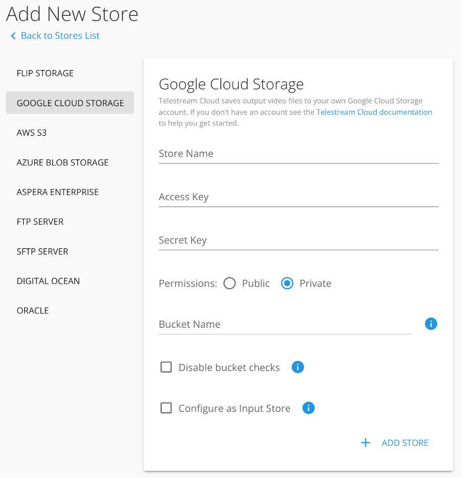Select the Public permissions radio button
The image size is (462, 478).
pos(229,283)
